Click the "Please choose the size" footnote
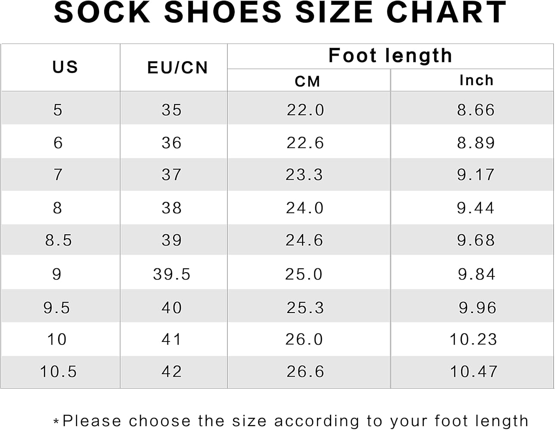 [291, 421]
